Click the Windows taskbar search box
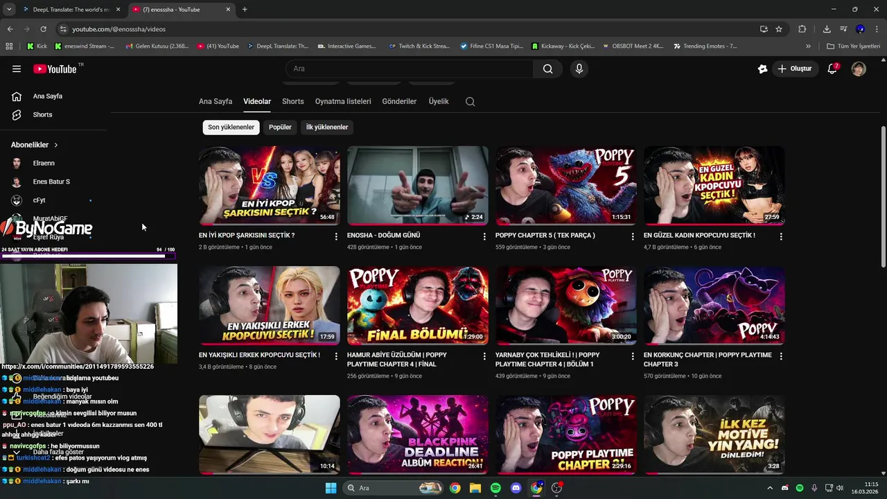Viewport: 887px width, 499px height. [x=394, y=488]
